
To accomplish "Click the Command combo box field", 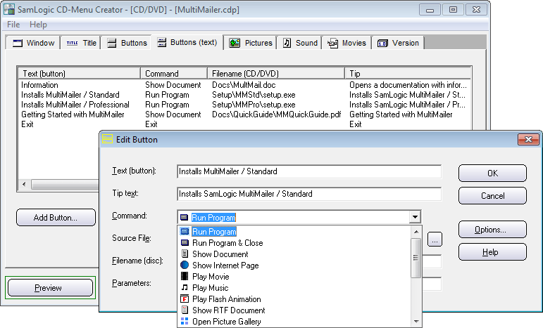I will tap(299, 217).
